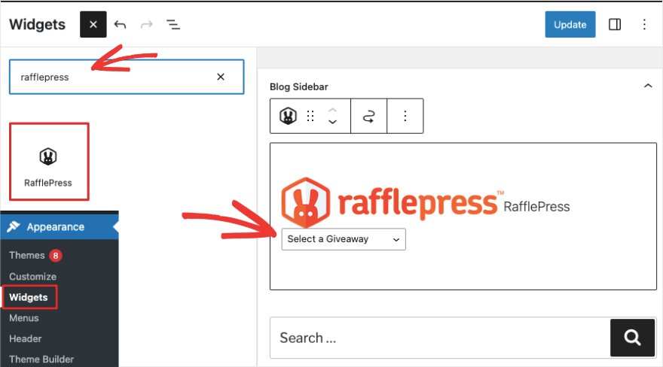Select the Widgets submenu item
Screen dimensions: 663x367
tap(29, 297)
